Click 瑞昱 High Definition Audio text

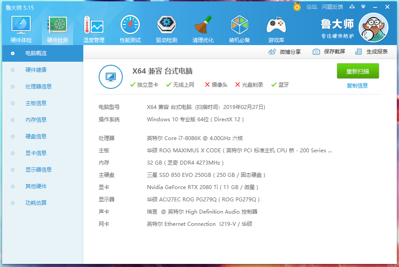pyautogui.click(x=202, y=211)
